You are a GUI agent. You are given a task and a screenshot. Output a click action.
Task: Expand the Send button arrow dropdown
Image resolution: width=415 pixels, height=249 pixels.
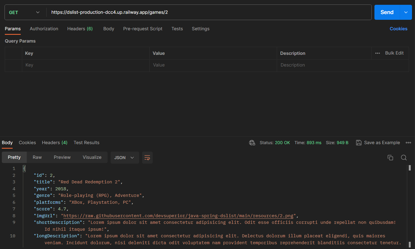(406, 12)
